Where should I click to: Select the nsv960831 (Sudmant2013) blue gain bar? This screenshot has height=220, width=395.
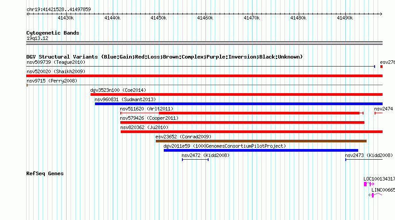click(239, 104)
